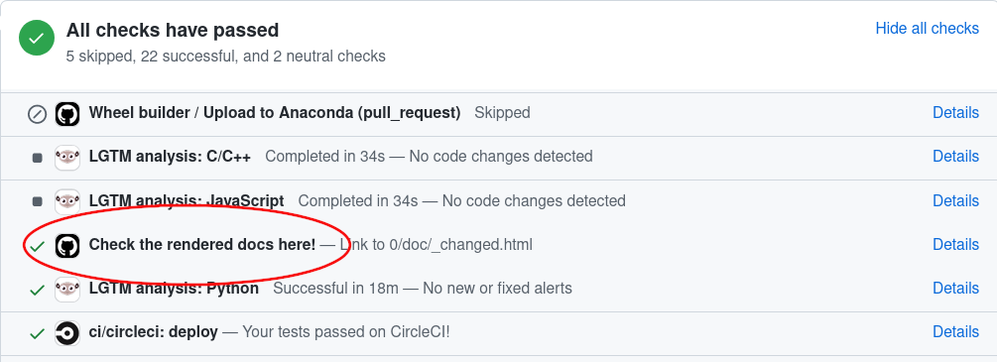The height and width of the screenshot is (362, 997).
Task: Collapse the list with Hide all checks
Action: (x=927, y=28)
